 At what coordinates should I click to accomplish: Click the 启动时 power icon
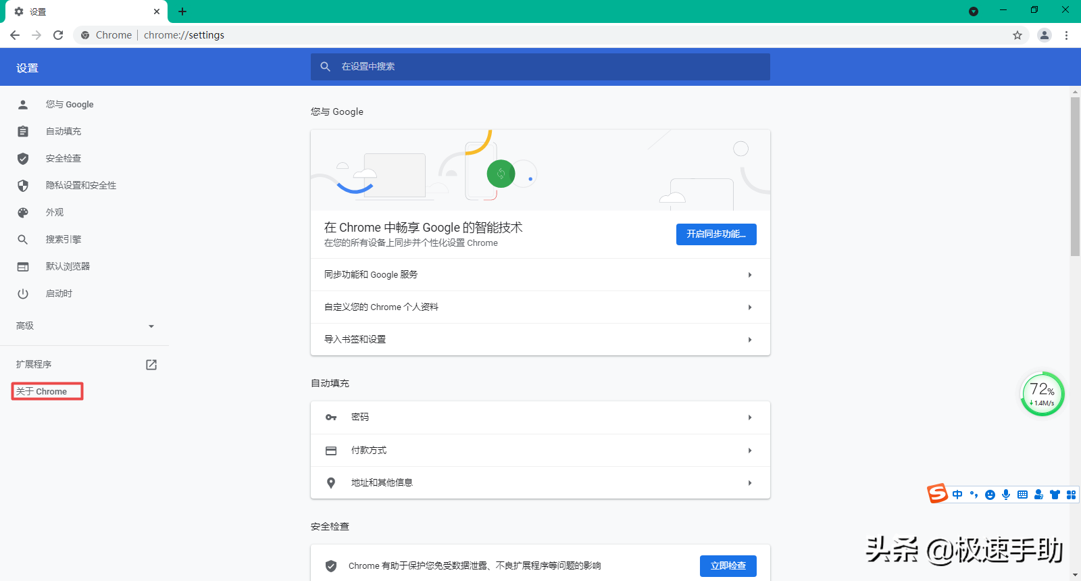[x=23, y=294]
